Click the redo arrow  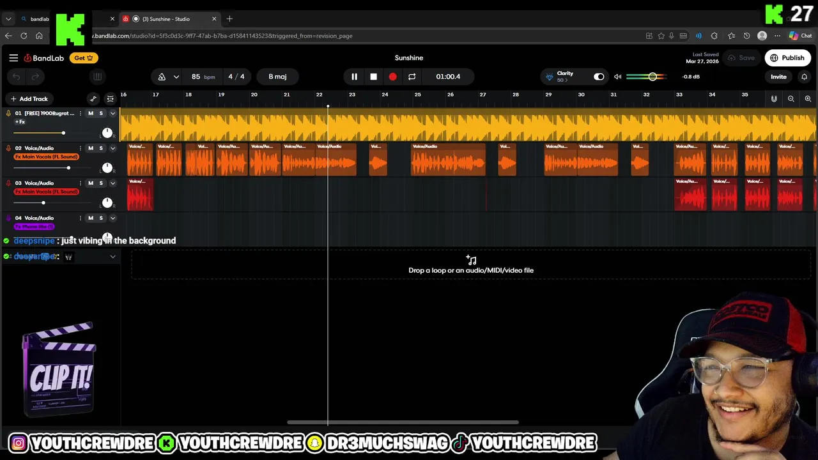(x=36, y=77)
